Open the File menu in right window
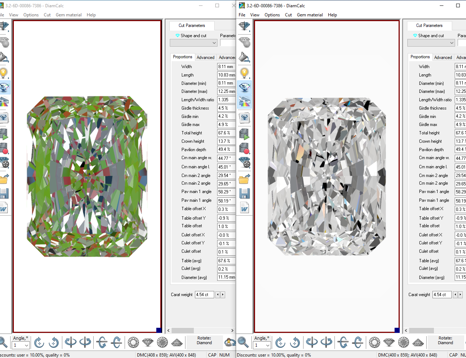Viewport: 466px width, 358px height. click(242, 15)
